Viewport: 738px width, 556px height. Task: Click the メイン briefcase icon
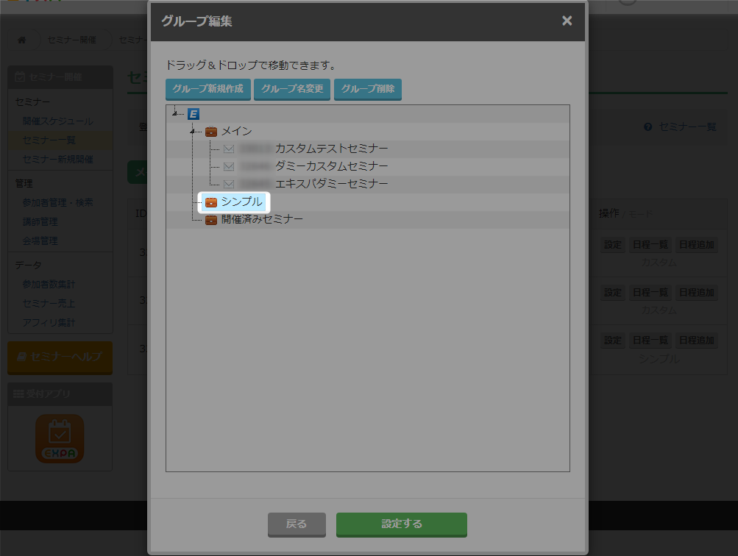pos(211,131)
